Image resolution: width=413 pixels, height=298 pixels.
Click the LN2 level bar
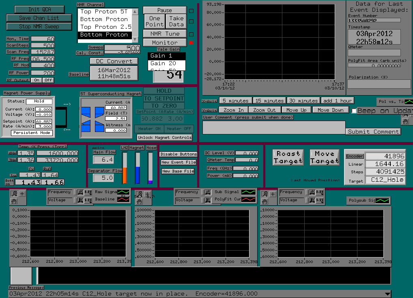pos(125,168)
